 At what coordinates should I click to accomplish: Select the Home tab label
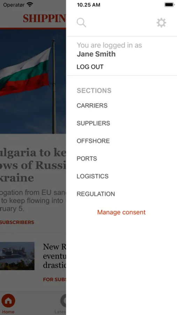click(x=8, y=311)
